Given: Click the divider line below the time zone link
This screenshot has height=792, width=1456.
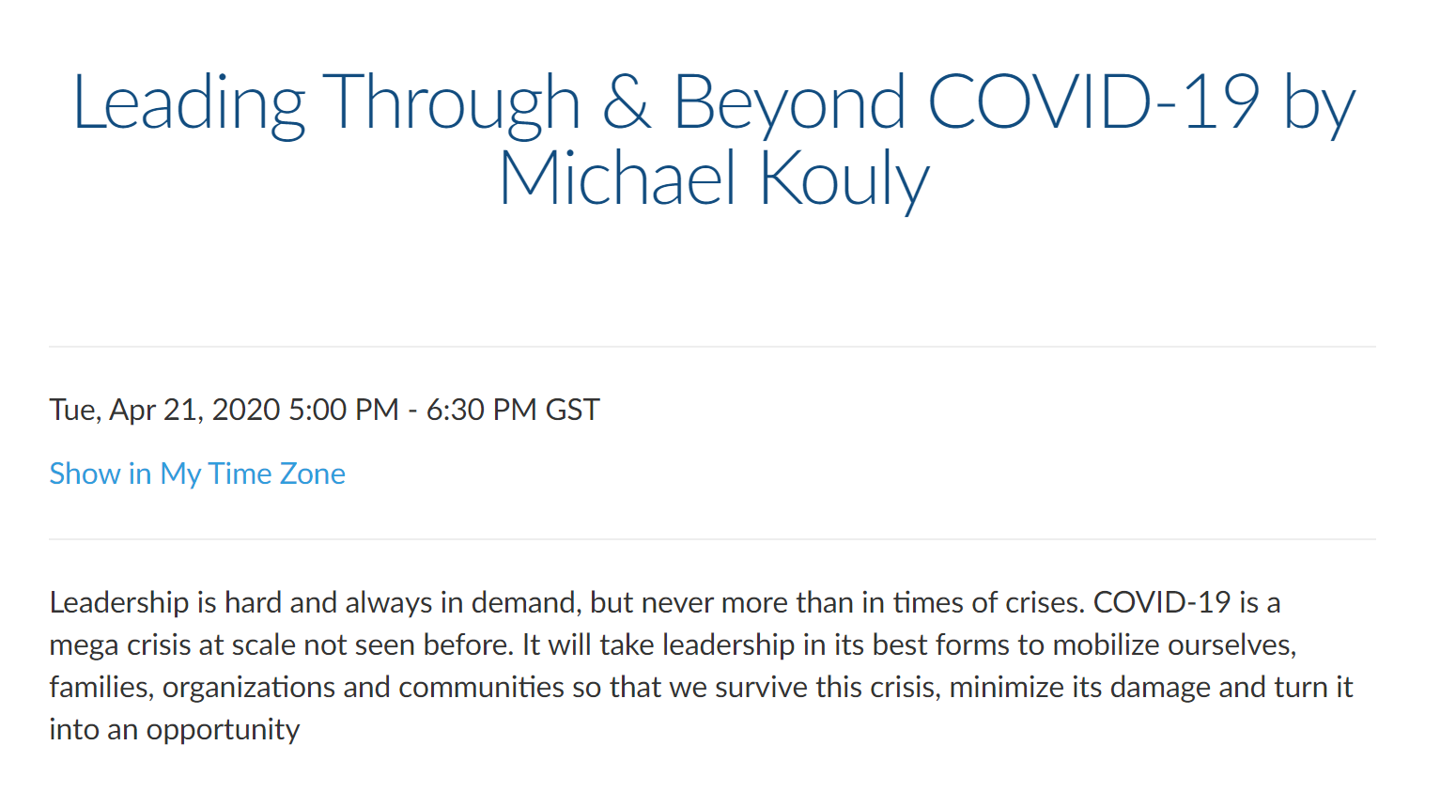Looking at the screenshot, I should tap(712, 539).
